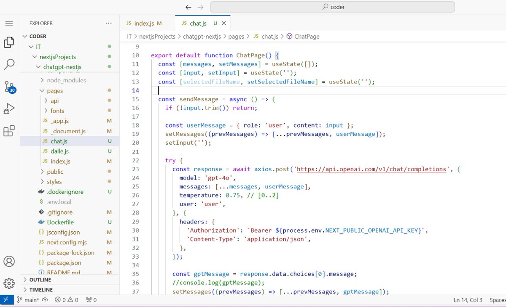Open Explorer more actions ellipsis

109,24
